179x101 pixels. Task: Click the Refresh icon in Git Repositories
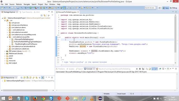pyautogui.click(x=34, y=78)
